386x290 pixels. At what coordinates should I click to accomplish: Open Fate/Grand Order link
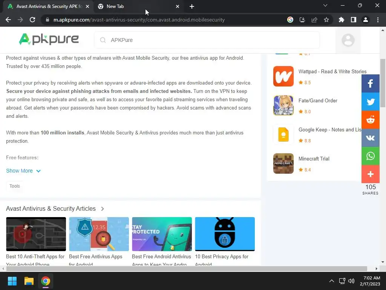coord(318,100)
